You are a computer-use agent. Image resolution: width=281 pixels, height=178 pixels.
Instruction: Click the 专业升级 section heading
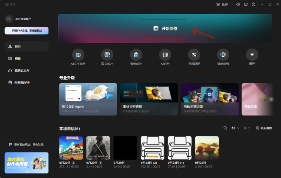[67, 78]
